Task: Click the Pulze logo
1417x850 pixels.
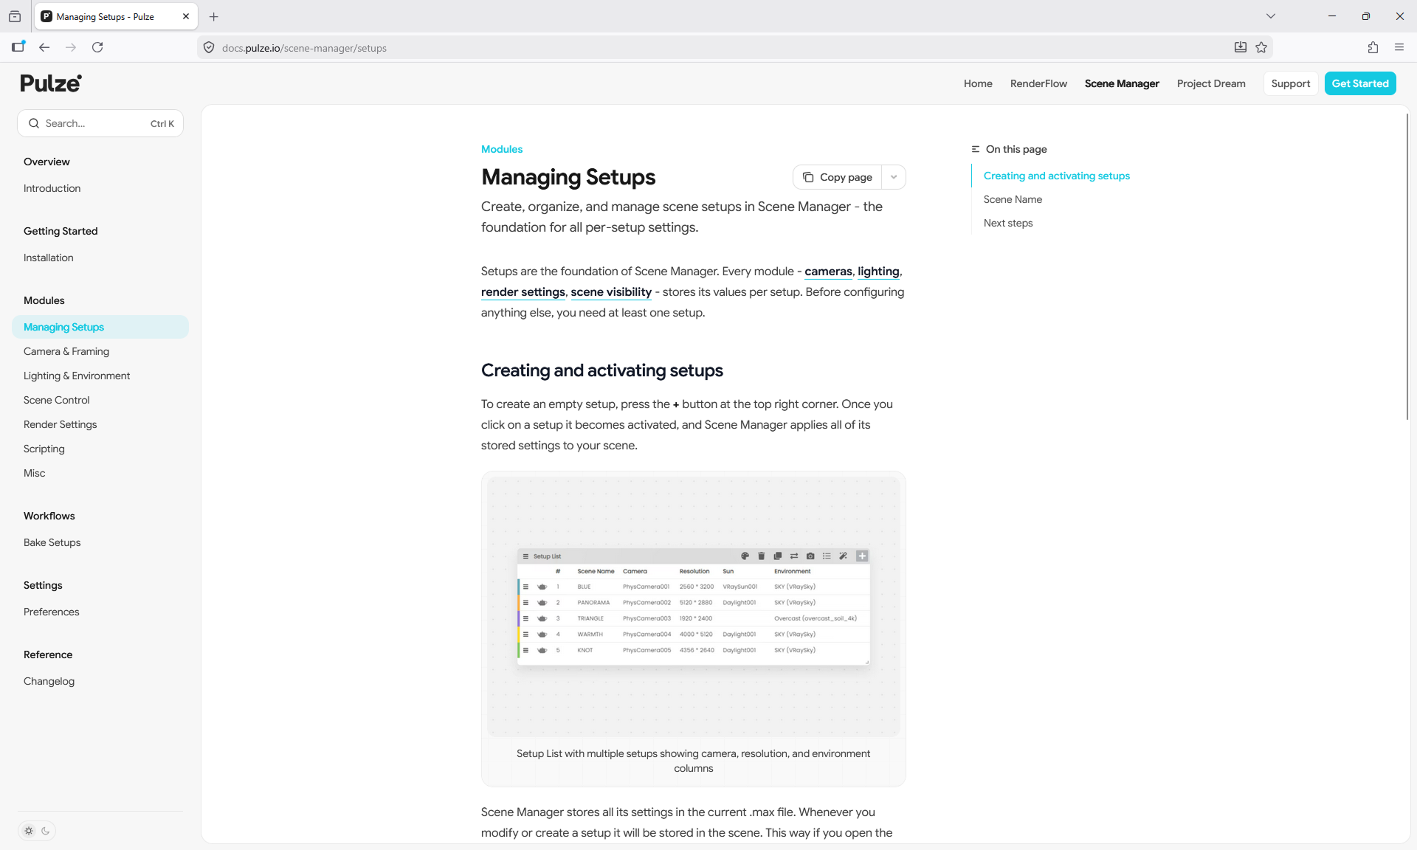Action: point(51,83)
